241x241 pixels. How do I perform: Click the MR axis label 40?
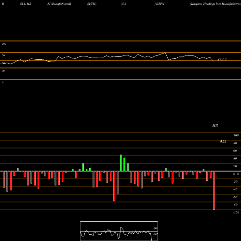(235, 159)
